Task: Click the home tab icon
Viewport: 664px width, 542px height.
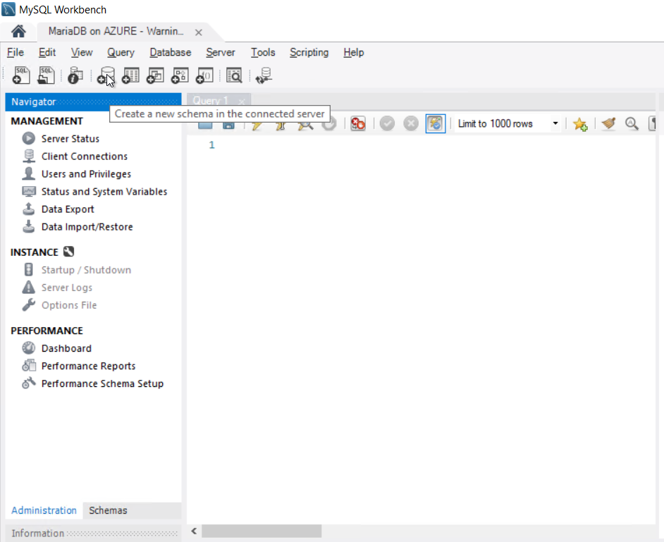Action: [x=18, y=31]
